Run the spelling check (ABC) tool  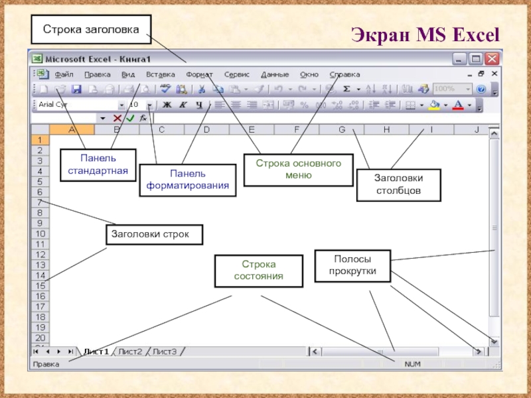click(165, 89)
